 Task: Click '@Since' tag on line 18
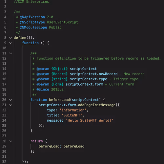[x=43, y=90]
